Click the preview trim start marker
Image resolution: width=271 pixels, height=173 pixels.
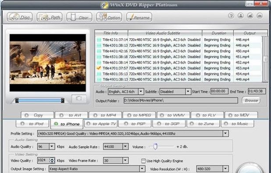click(x=17, y=101)
